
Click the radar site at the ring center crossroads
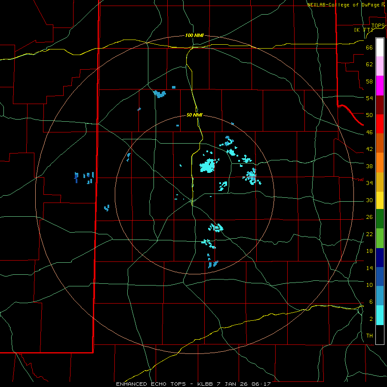tap(192, 201)
